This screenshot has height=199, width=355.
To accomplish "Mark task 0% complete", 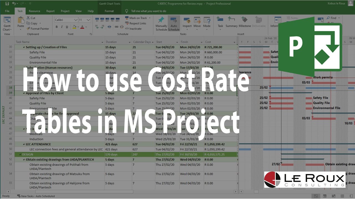I will (x=97, y=20).
